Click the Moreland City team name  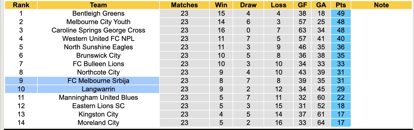pos(98,123)
